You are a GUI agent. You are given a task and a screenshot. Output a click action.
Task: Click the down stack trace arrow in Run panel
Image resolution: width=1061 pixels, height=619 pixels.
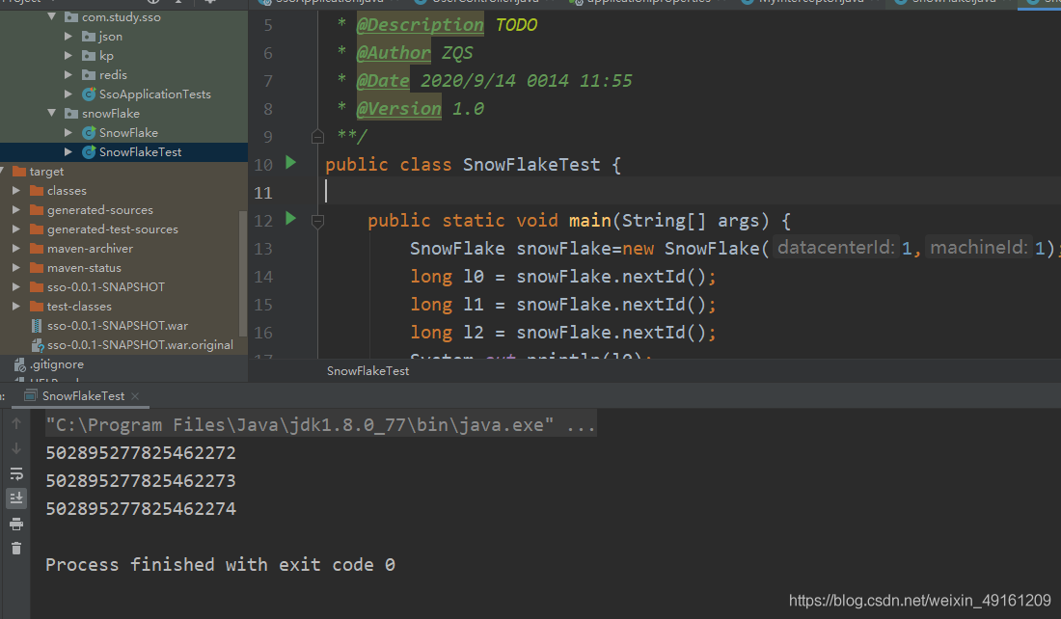[x=16, y=448]
